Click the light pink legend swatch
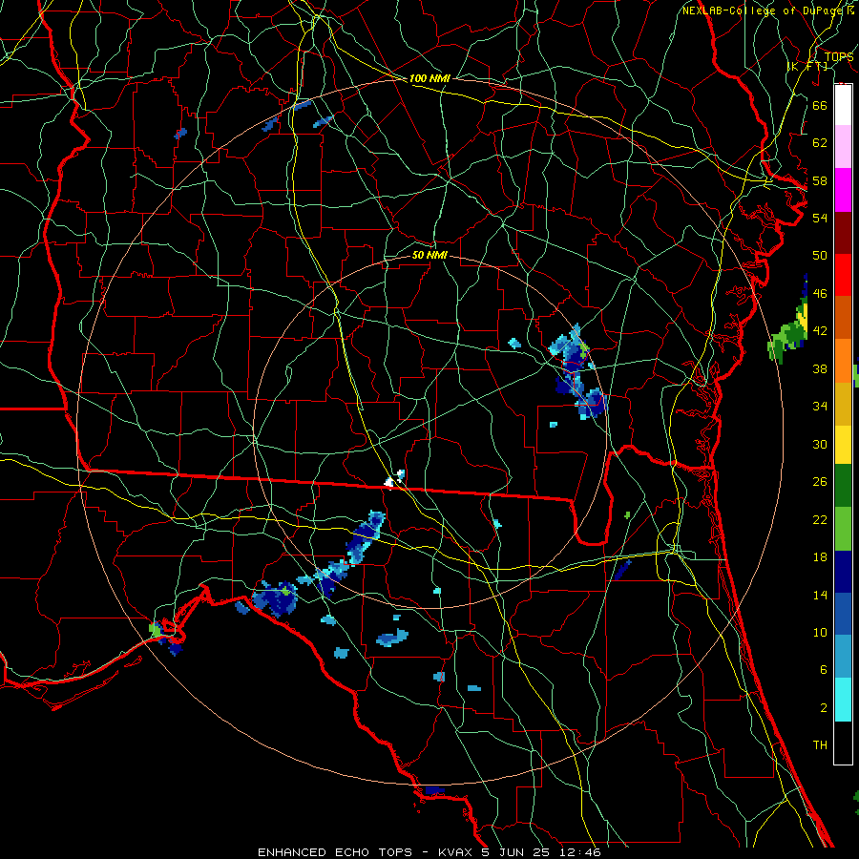Screen dimensions: 859x859 coord(843,147)
